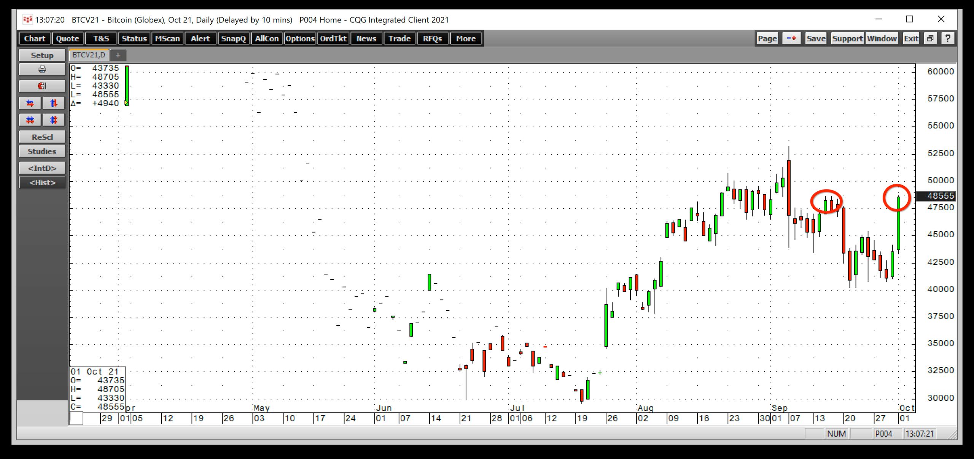This screenshot has width=974, height=459.
Task: Click the page navigation Page button
Action: (766, 38)
